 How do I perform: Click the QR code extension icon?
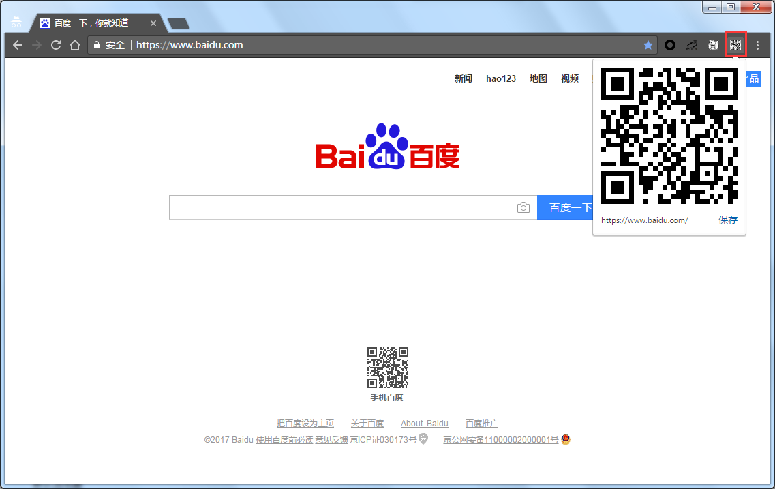[735, 45]
